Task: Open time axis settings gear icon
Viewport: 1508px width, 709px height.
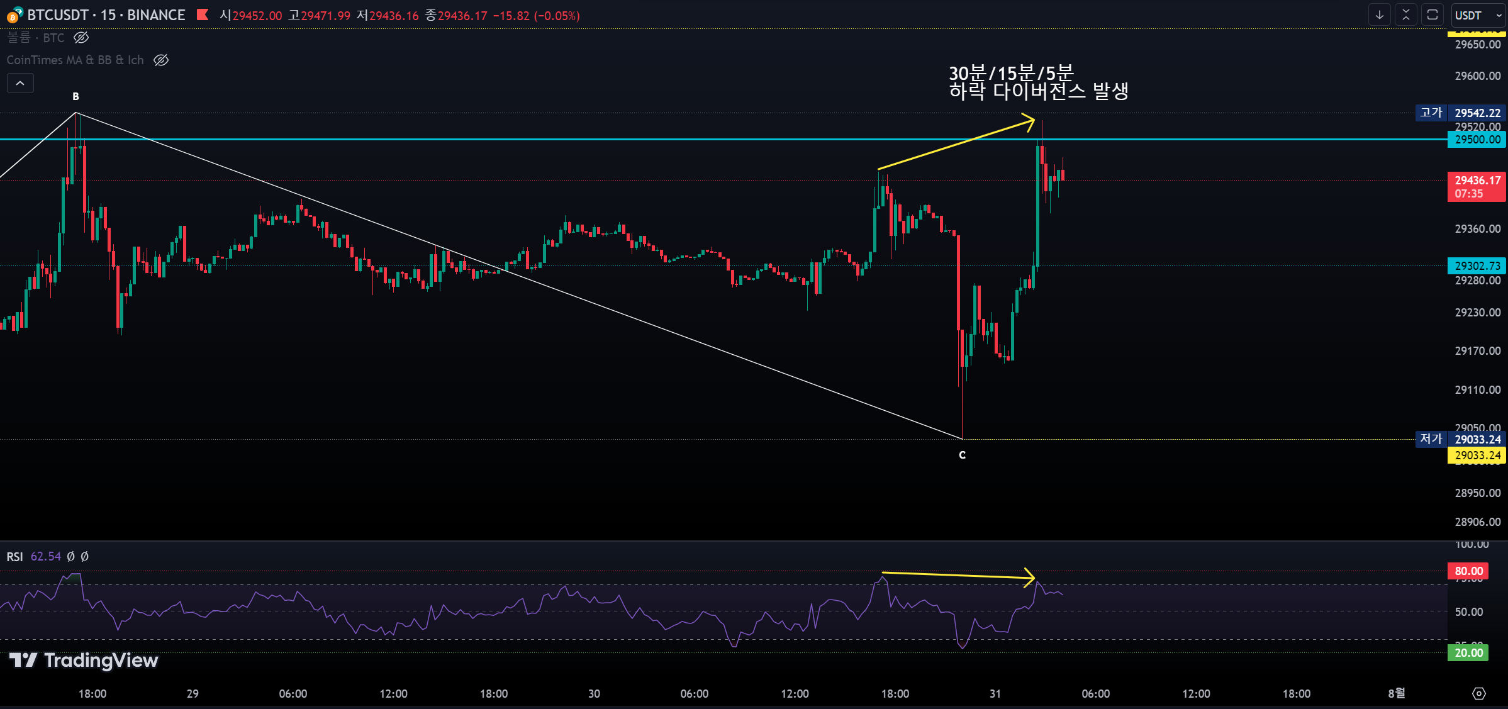Action: coord(1479,693)
